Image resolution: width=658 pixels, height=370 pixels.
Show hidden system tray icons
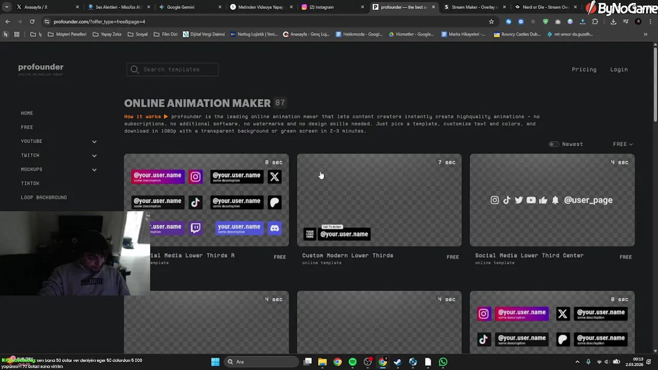[577, 362]
